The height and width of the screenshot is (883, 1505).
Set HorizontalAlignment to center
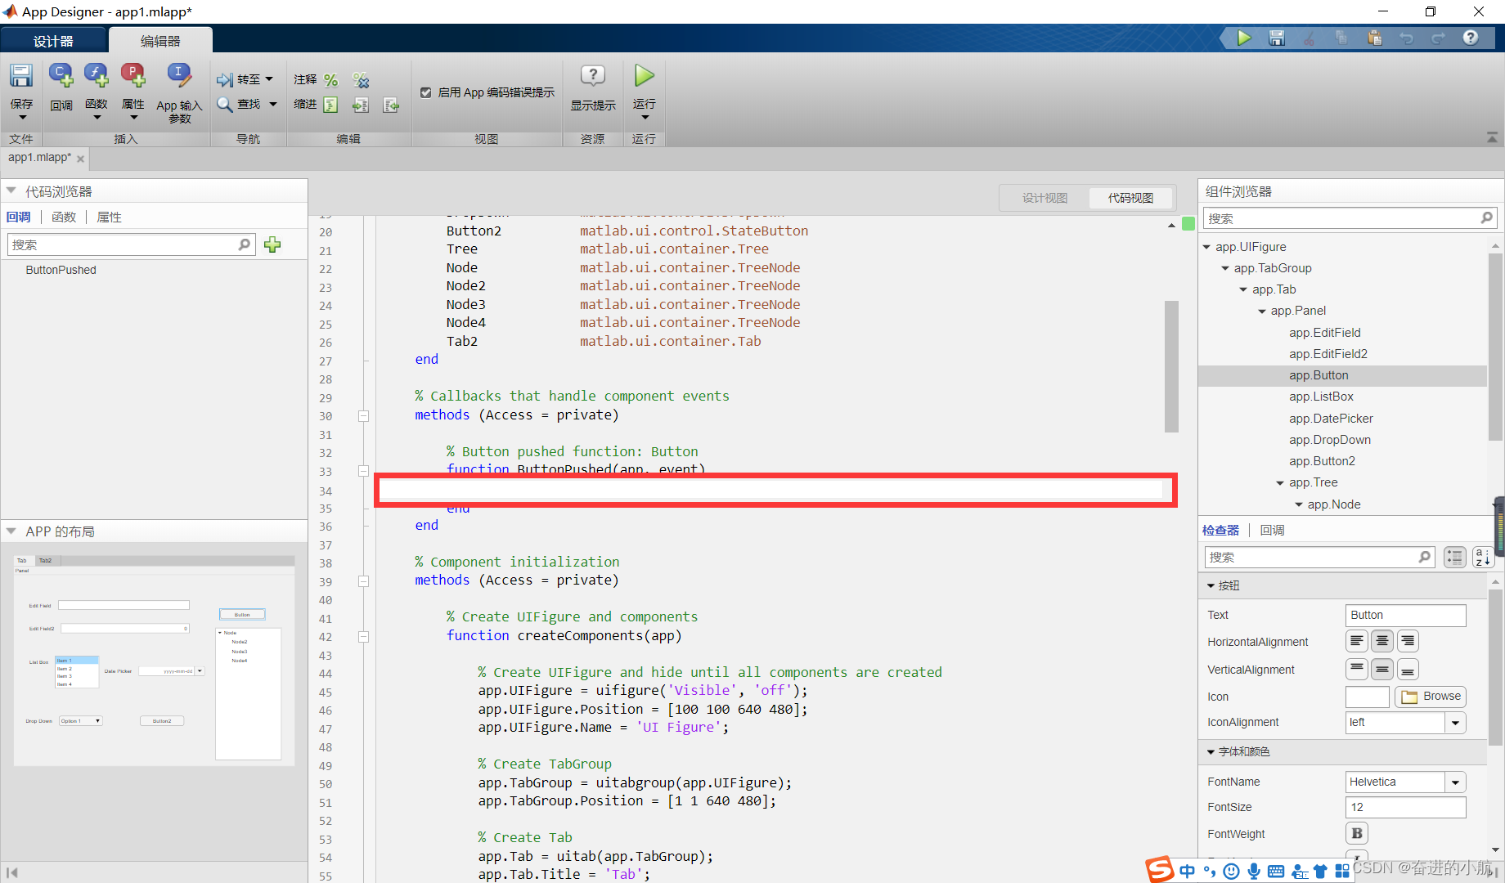tap(1382, 641)
